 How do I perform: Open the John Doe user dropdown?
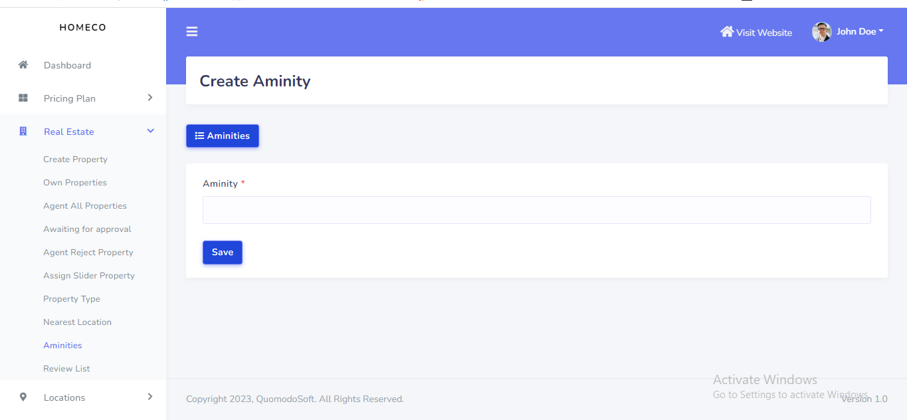point(860,32)
